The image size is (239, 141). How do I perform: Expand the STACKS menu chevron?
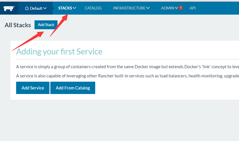point(75,8)
